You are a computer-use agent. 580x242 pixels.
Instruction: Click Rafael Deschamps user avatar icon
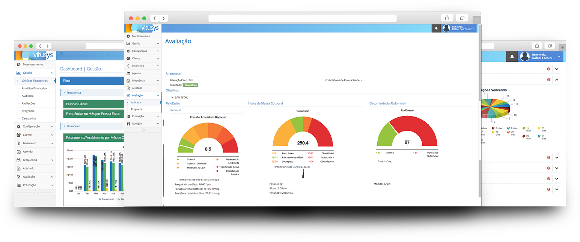446,28
